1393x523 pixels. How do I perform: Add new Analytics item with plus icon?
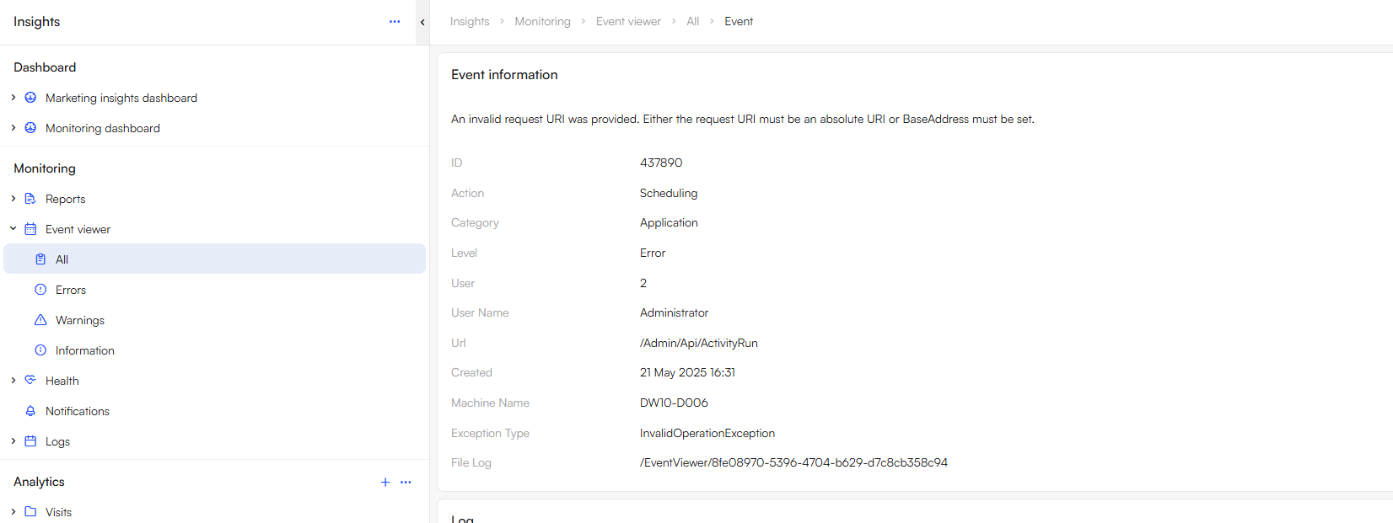click(x=385, y=482)
